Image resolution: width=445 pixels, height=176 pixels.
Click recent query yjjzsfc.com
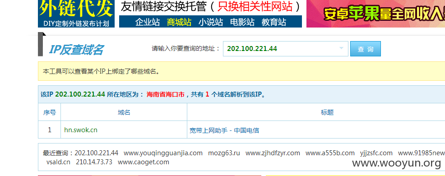pyautogui.click(x=376, y=153)
